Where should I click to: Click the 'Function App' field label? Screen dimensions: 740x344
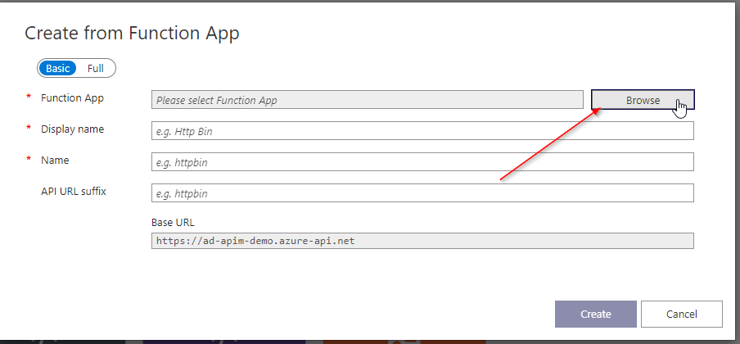(x=72, y=98)
